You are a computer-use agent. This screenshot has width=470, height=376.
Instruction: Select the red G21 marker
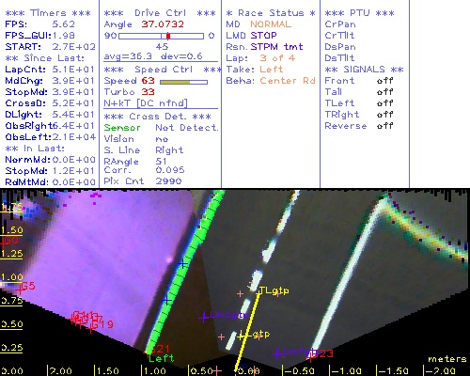(x=161, y=349)
